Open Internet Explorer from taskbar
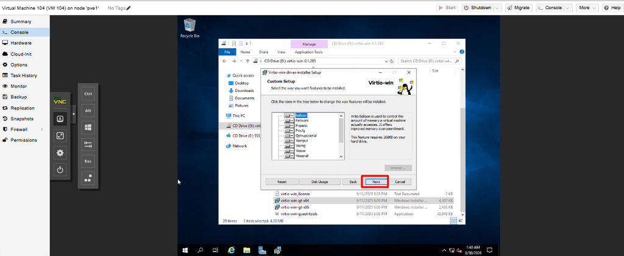The image size is (624, 256). (231, 251)
